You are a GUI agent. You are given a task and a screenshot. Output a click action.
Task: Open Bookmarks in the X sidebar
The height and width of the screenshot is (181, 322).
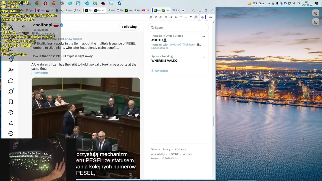11,102
